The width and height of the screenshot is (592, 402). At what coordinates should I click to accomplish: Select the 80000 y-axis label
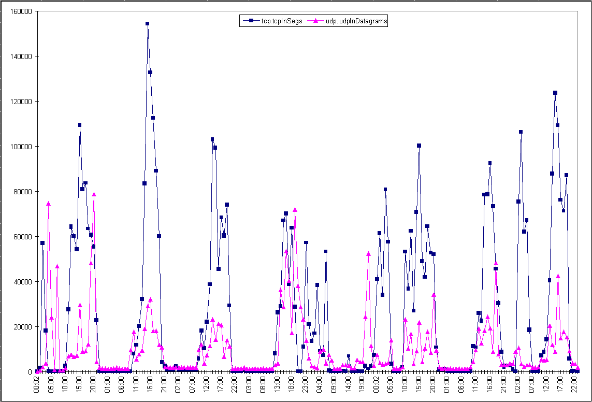[22, 191]
